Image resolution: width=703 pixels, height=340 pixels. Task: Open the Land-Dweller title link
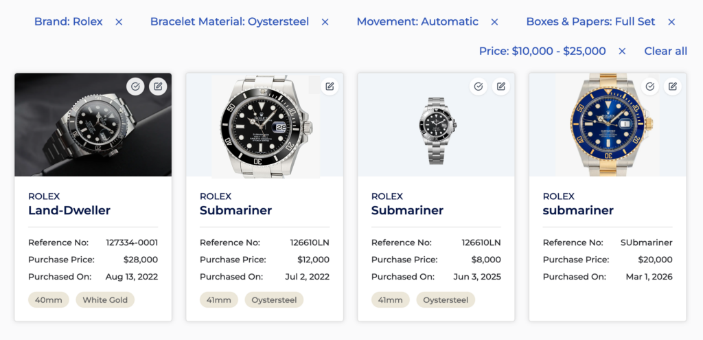click(x=69, y=210)
